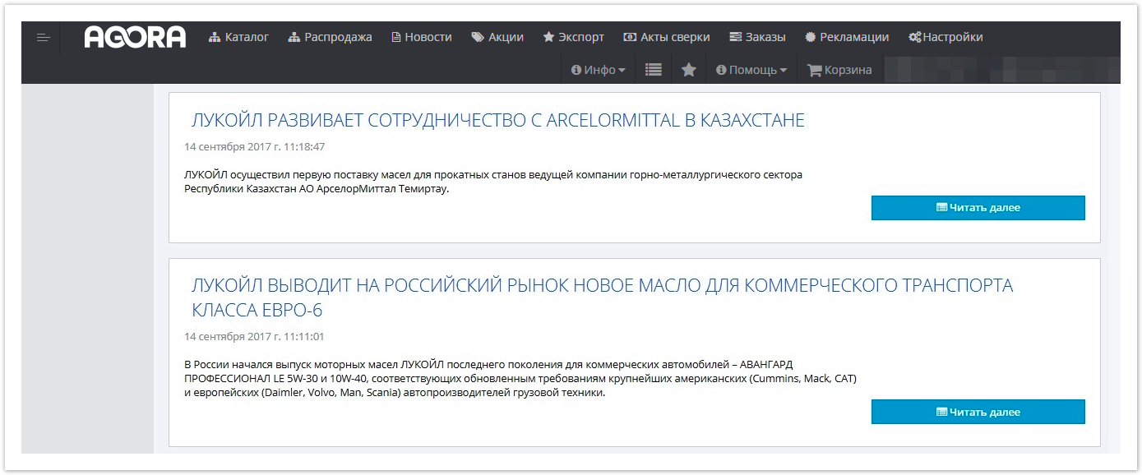
Task: Click Читать далее for ArcelorMittal article
Action: [978, 208]
